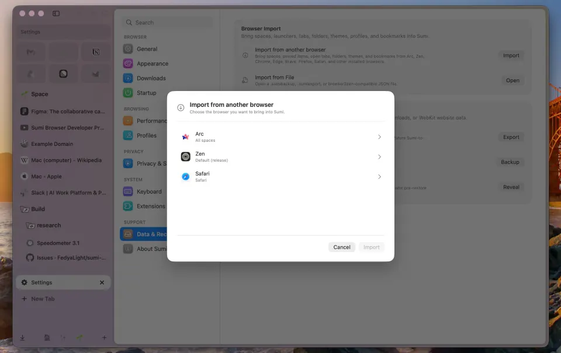Click the downloads arrow in sidebar footer
This screenshot has height=353, width=561.
pyautogui.click(x=22, y=338)
